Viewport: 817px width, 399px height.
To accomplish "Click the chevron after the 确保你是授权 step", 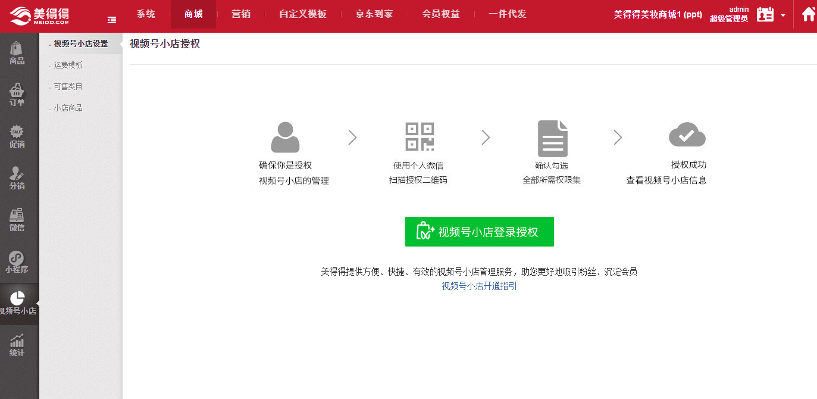I will click(352, 138).
